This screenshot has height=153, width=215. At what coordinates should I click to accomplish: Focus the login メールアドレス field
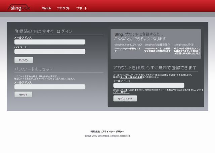click(x=50, y=42)
